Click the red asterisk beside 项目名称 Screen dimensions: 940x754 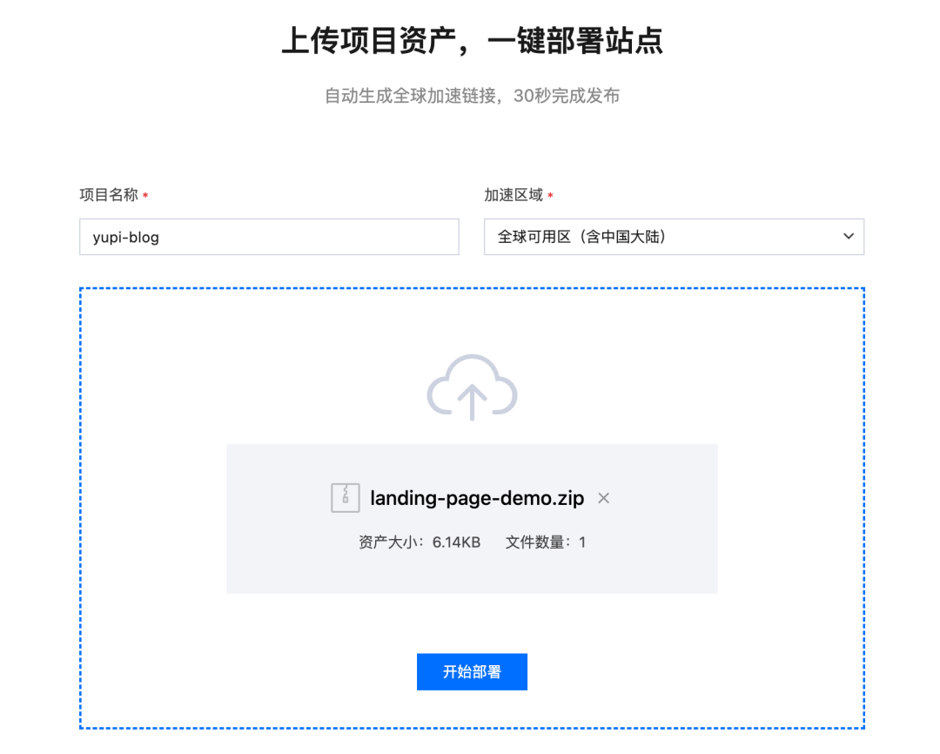(145, 195)
